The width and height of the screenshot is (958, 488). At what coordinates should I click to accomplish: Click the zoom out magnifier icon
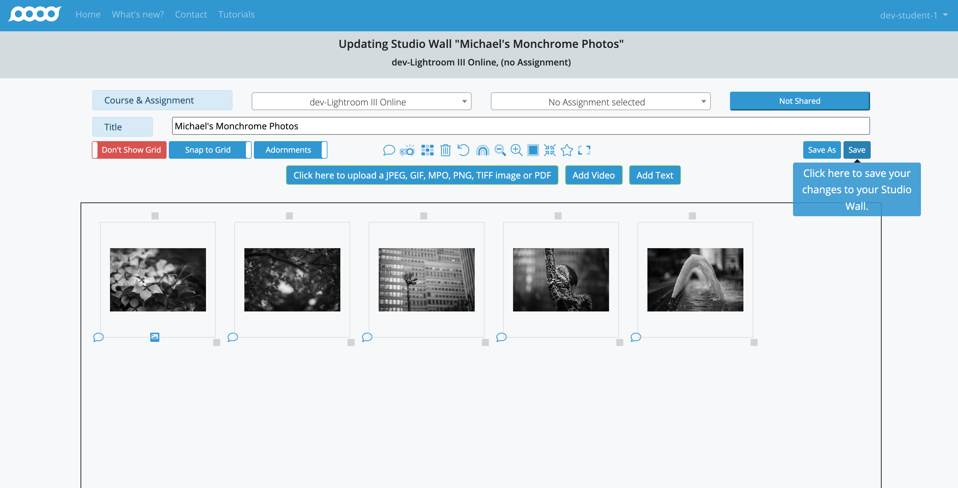[x=500, y=150]
